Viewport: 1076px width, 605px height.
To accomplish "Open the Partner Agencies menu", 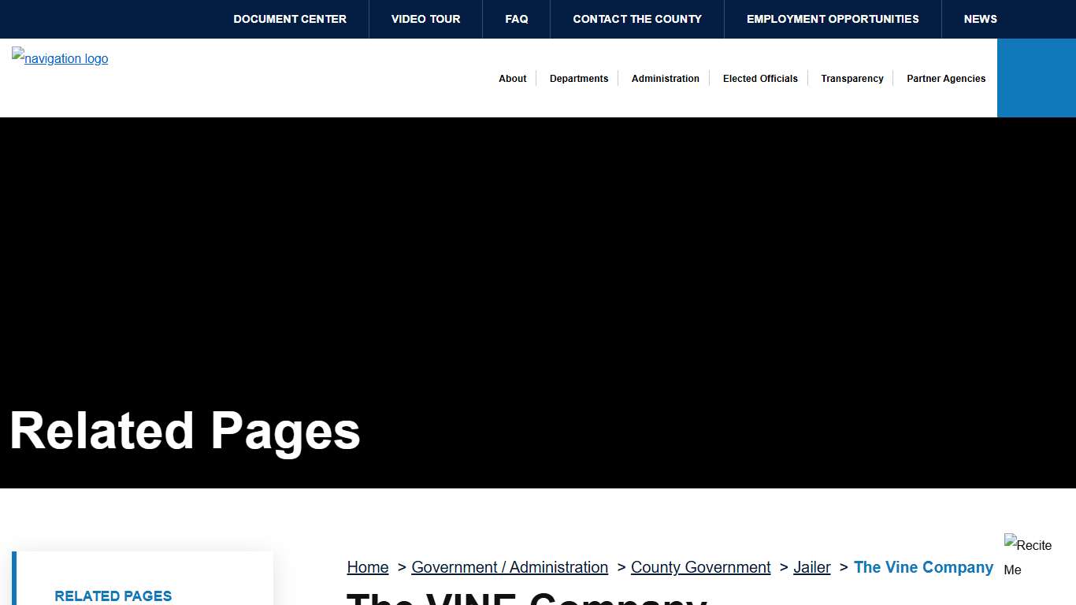I will click(946, 79).
